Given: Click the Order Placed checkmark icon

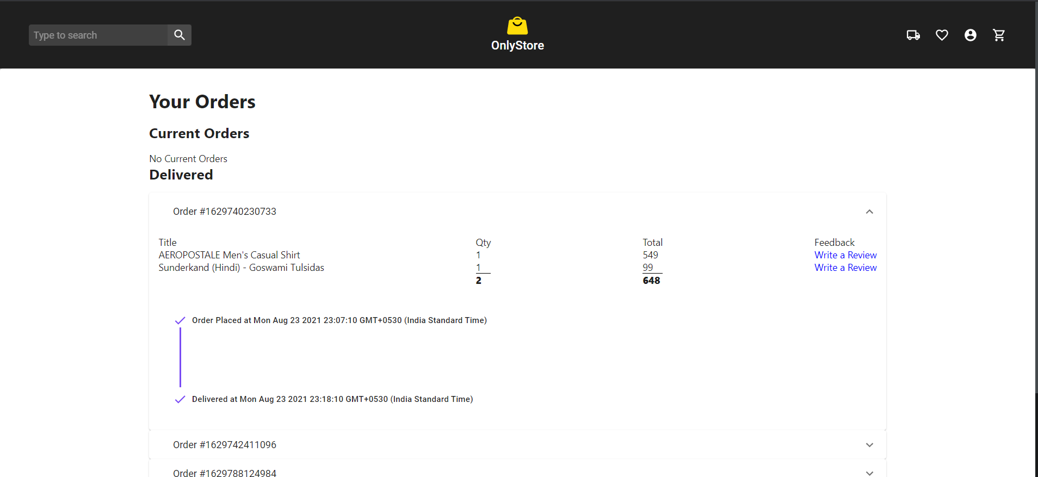Looking at the screenshot, I should point(180,320).
